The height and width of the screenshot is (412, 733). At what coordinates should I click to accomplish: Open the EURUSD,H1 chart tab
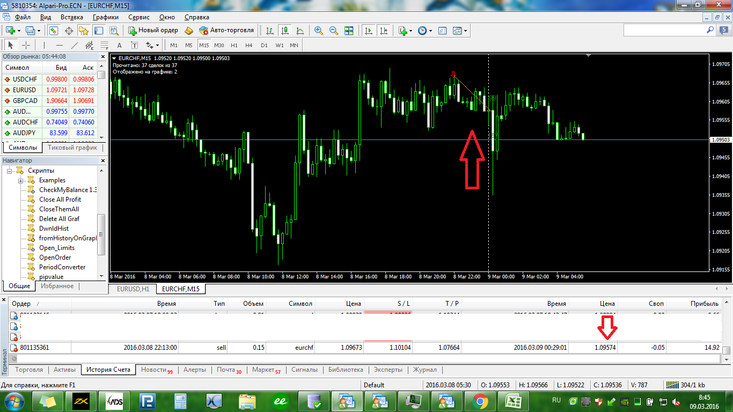click(132, 289)
